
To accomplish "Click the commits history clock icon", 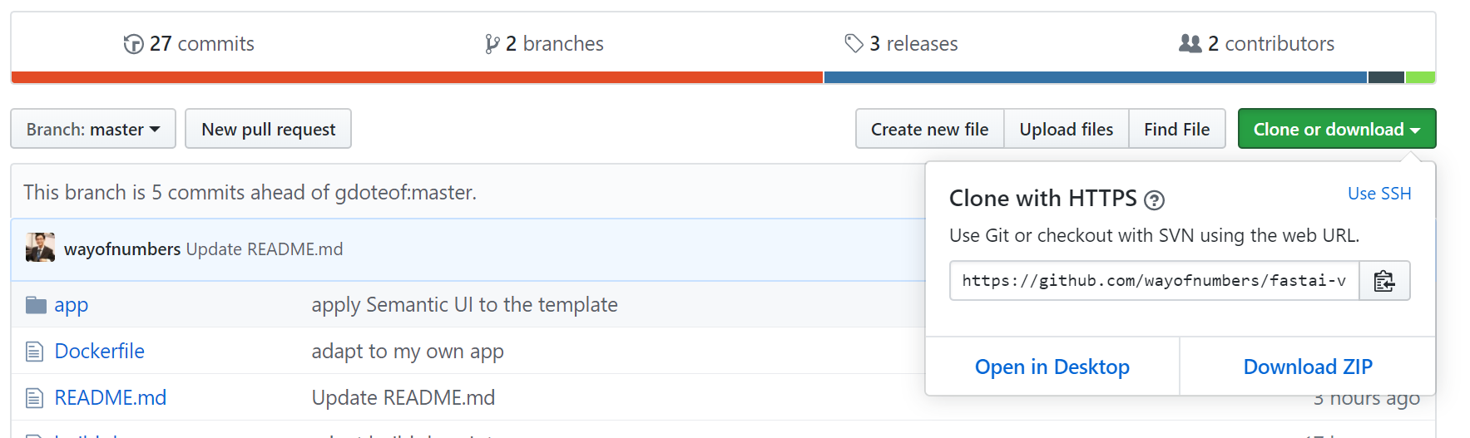I will tap(133, 44).
